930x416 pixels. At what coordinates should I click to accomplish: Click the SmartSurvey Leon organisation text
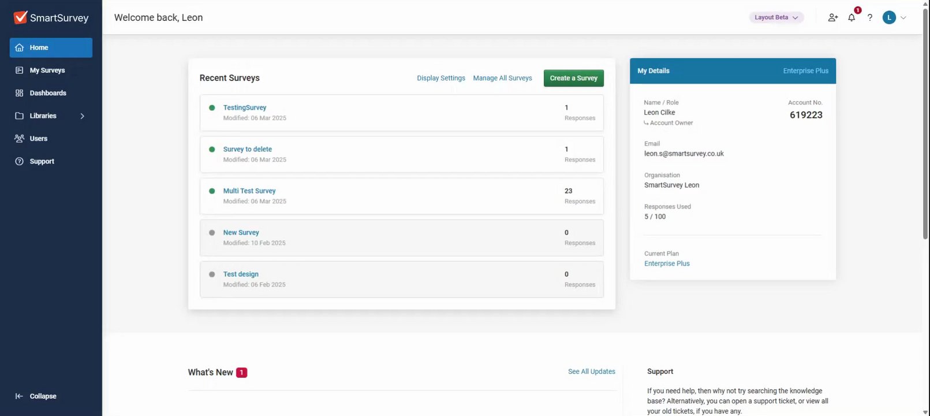click(x=672, y=185)
